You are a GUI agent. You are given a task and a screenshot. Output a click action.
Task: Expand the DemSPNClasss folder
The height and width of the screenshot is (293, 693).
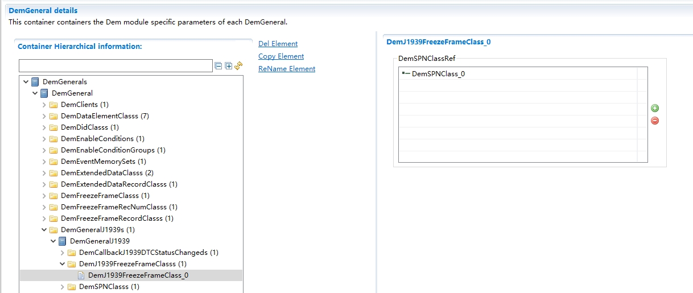[63, 287]
